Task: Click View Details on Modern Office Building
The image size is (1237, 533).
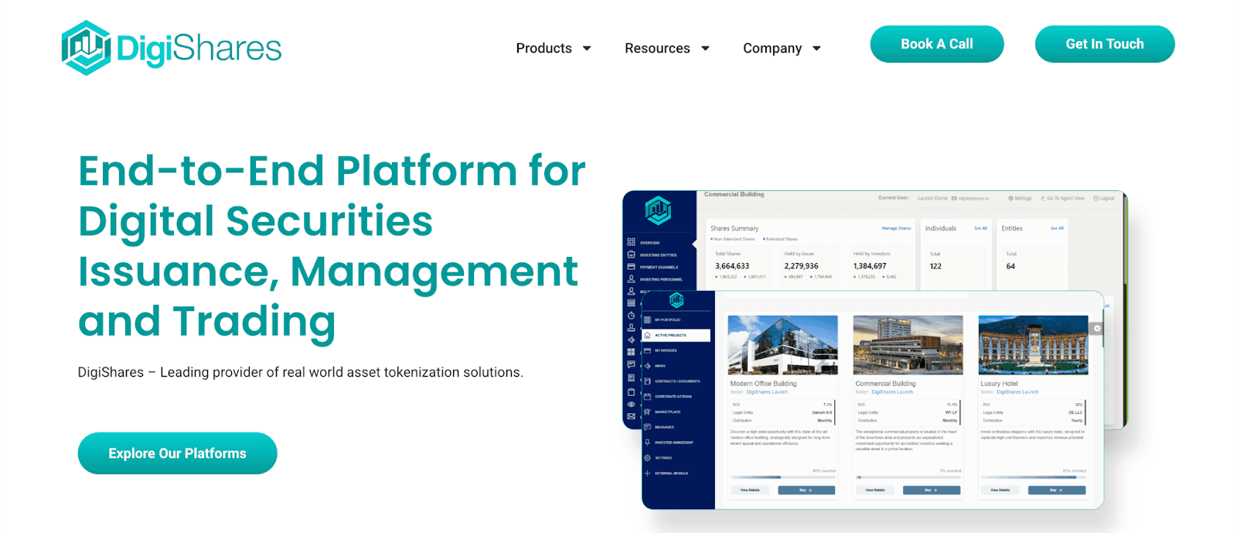Action: [x=750, y=490]
